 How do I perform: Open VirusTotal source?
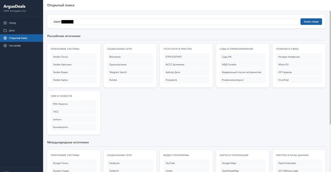point(298,80)
